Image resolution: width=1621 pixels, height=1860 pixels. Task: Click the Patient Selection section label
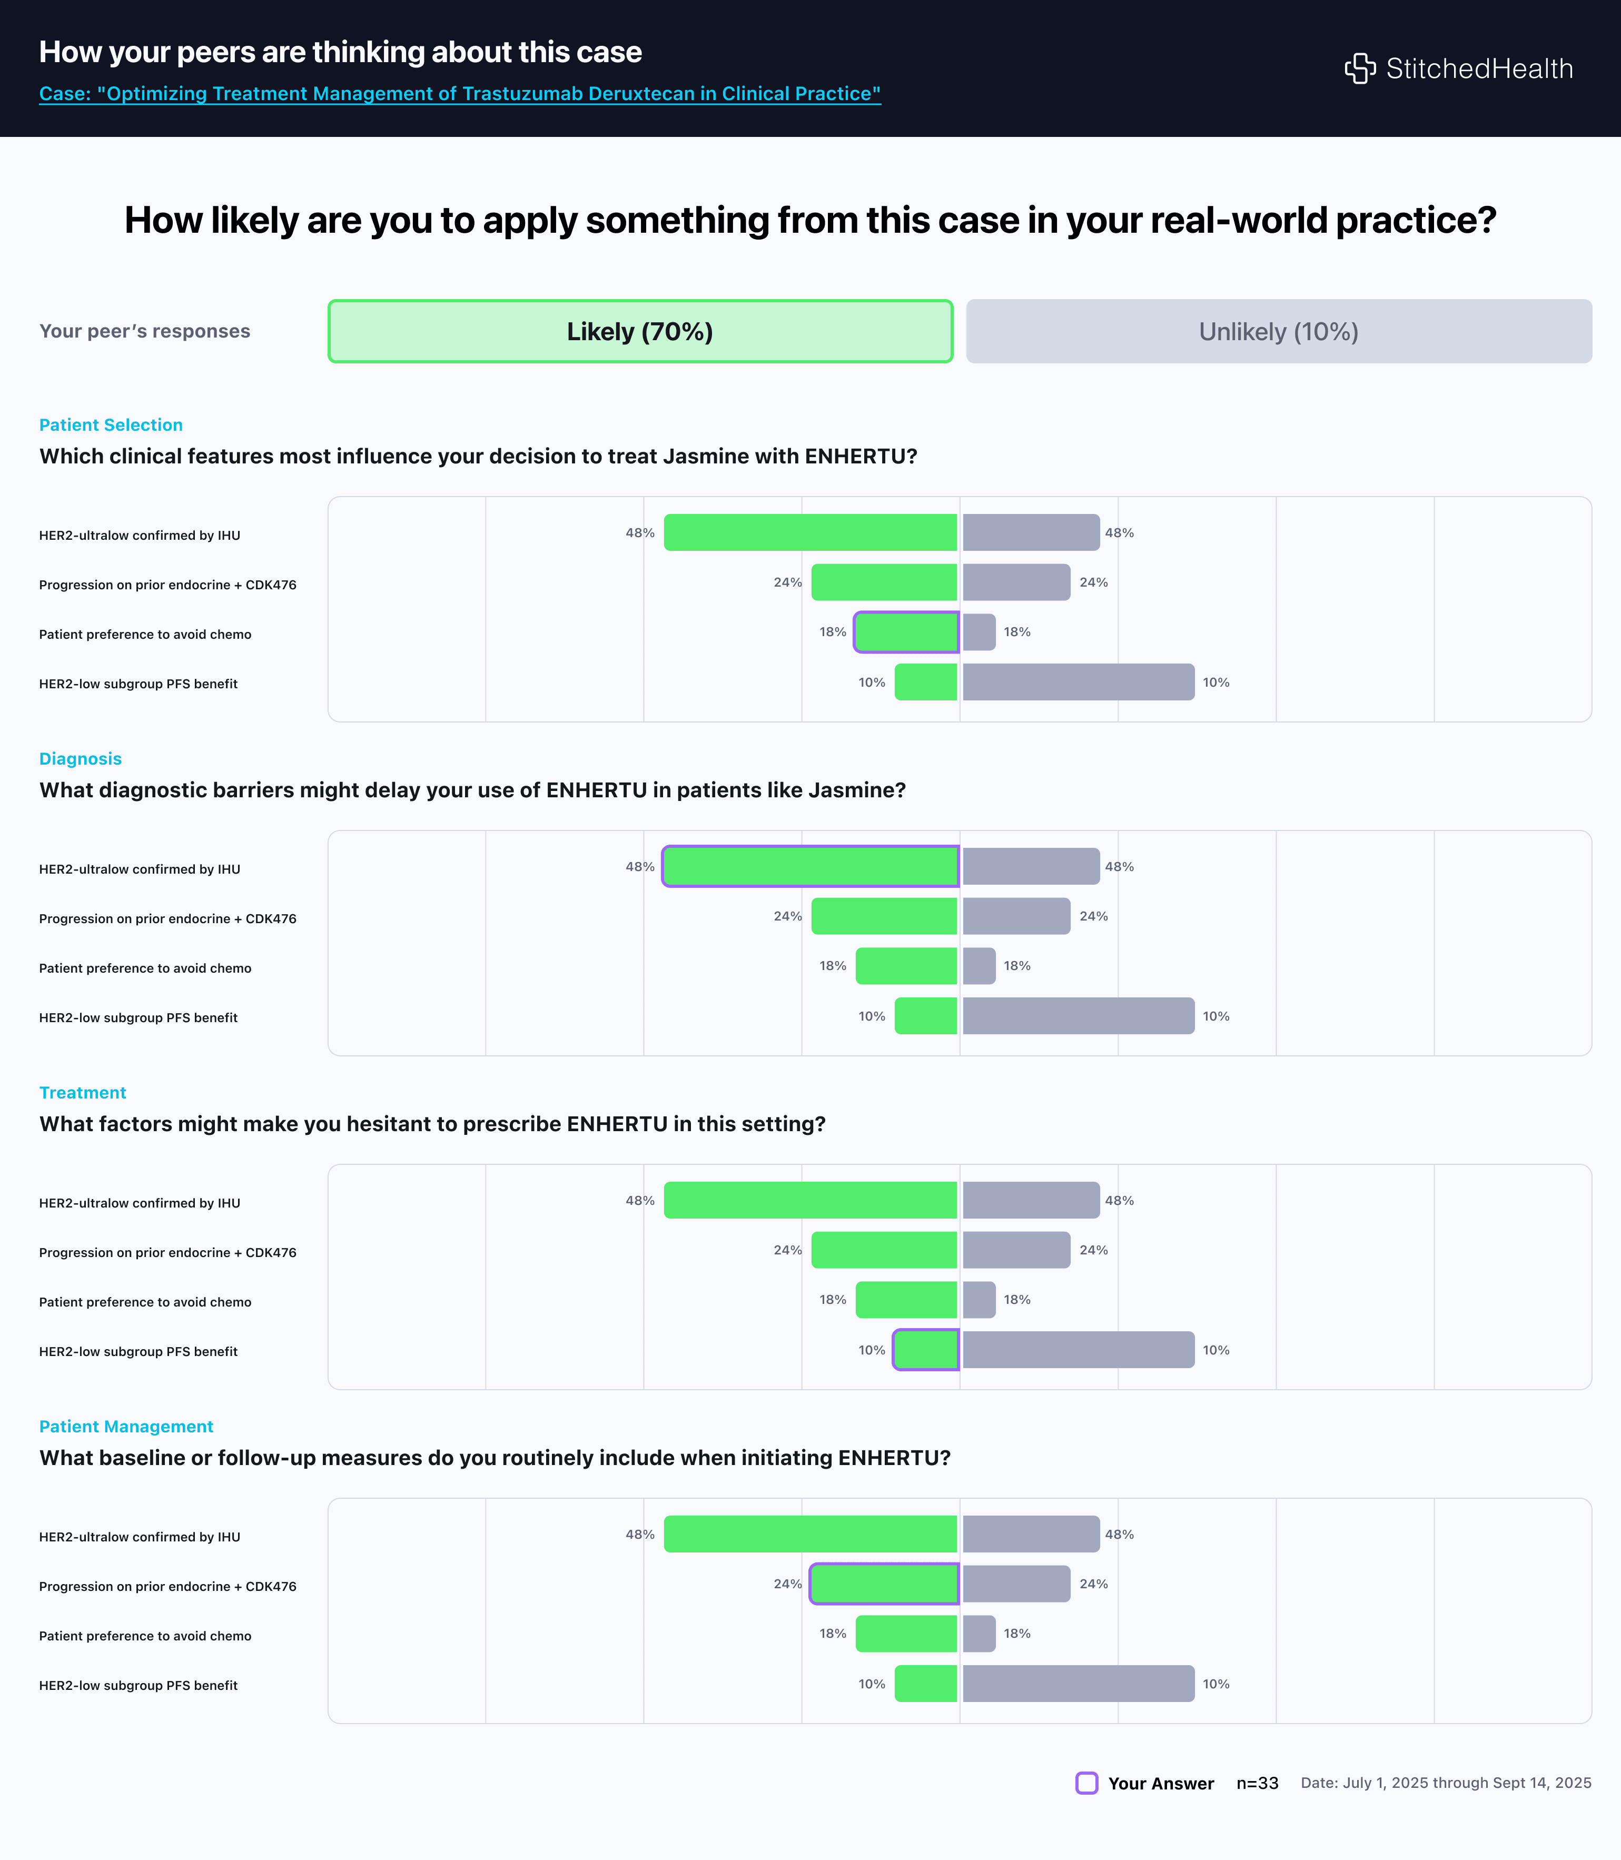[x=111, y=424]
